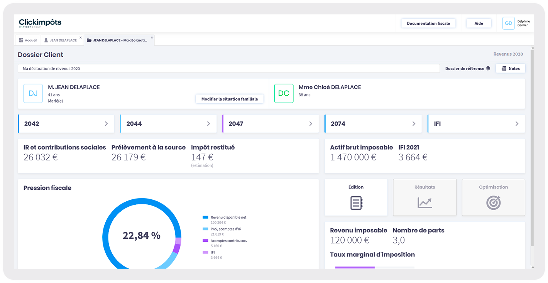This screenshot has width=548, height=283.
Task: Expand the IFI form chevron
Action: [517, 124]
